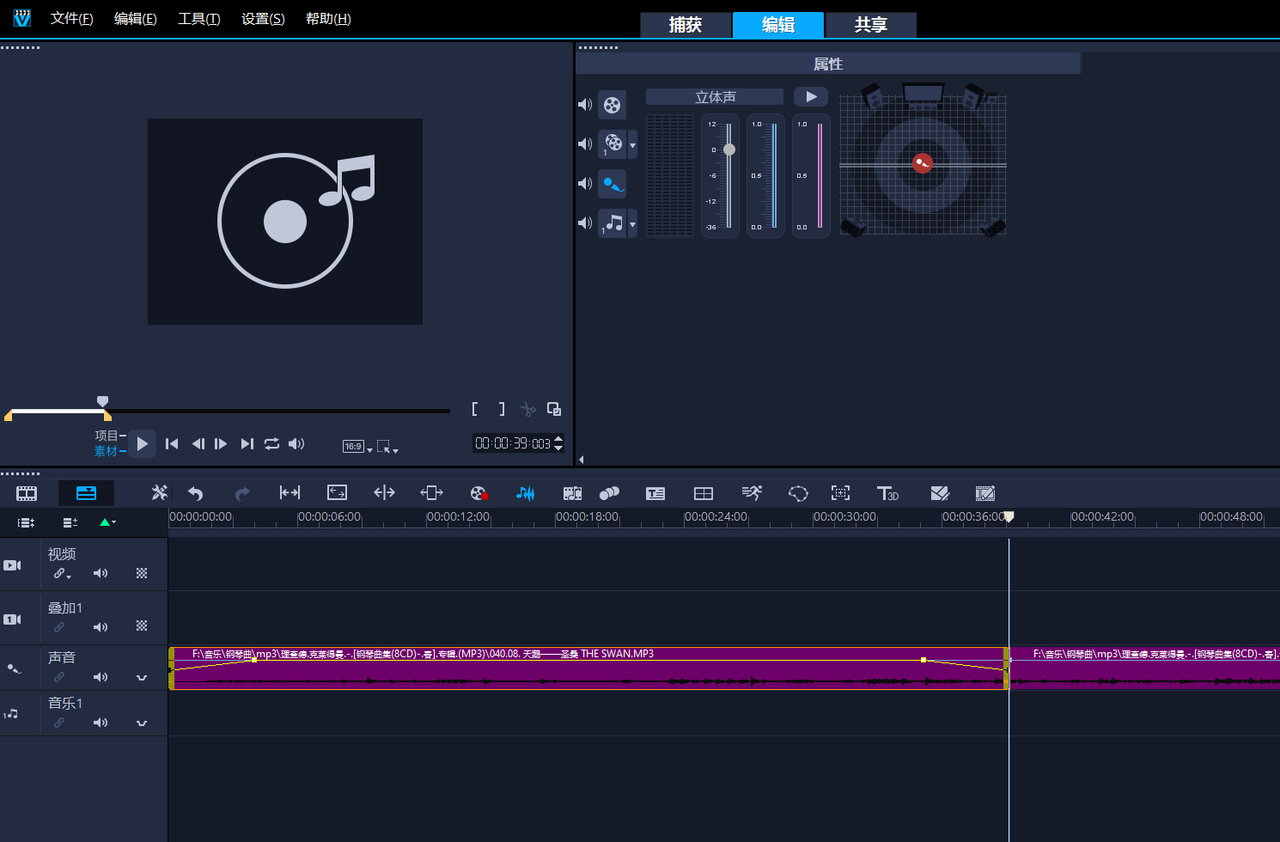
Task: Redo the last undone action
Action: (x=242, y=493)
